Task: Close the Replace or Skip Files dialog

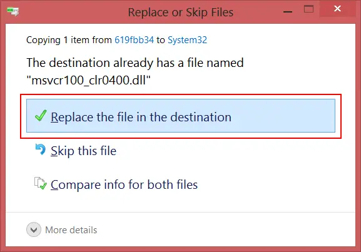Action: click(337, 9)
